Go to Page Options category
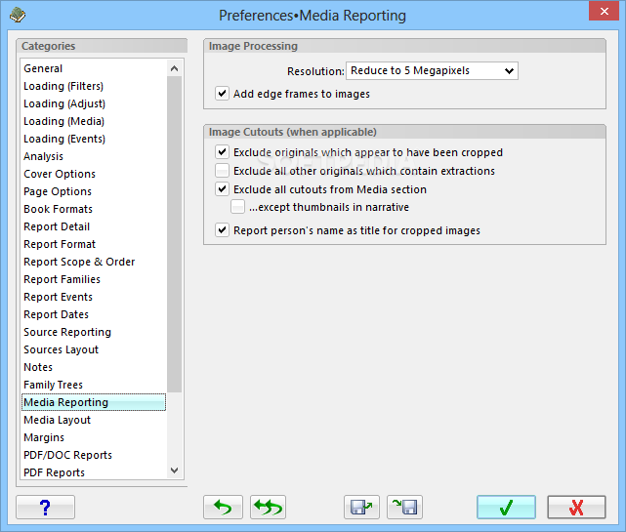626x532 pixels. [94, 191]
